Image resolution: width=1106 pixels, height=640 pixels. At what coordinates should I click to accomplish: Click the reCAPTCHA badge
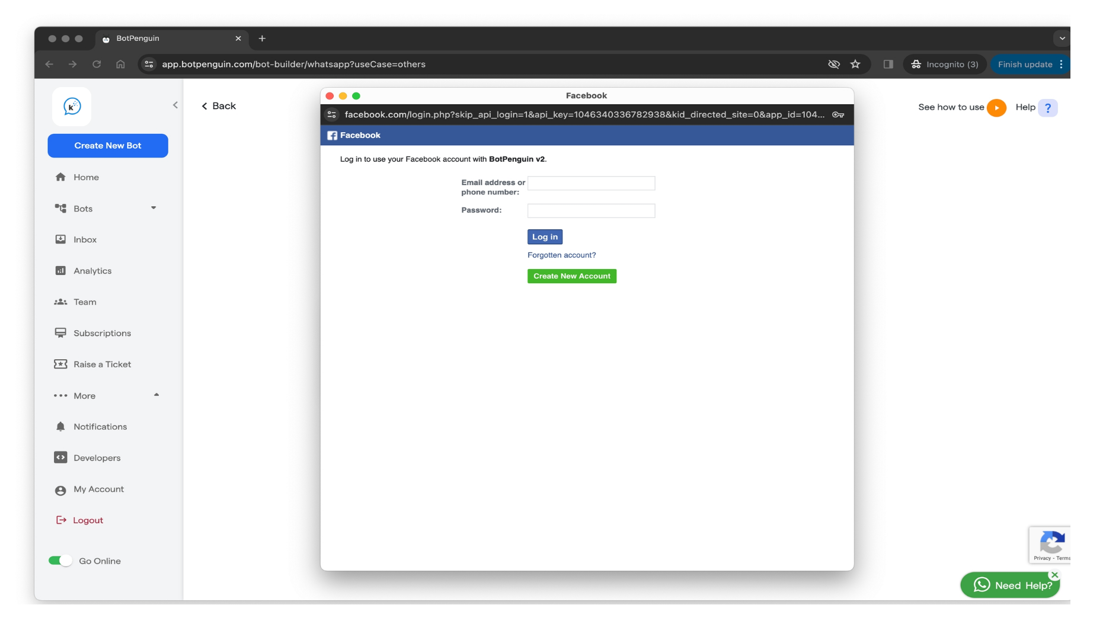1050,545
